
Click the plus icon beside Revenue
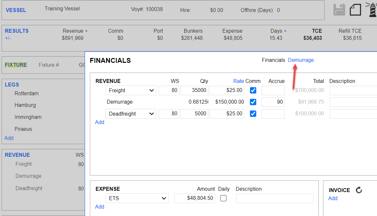pos(86,31)
